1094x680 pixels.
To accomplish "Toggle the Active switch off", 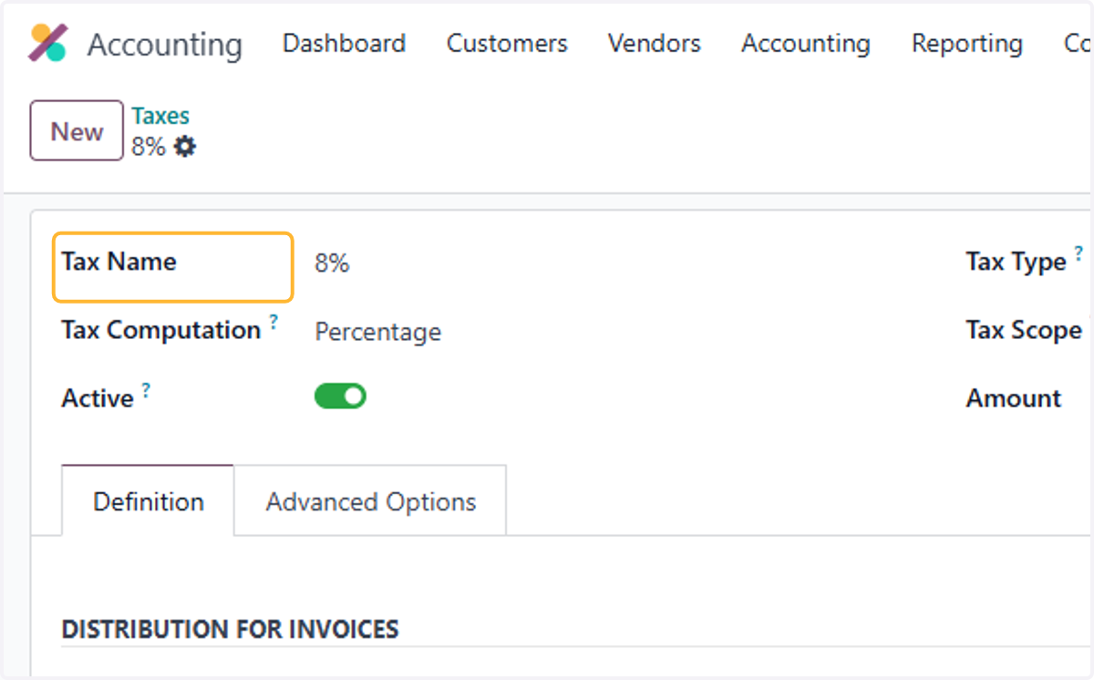I will [x=340, y=396].
